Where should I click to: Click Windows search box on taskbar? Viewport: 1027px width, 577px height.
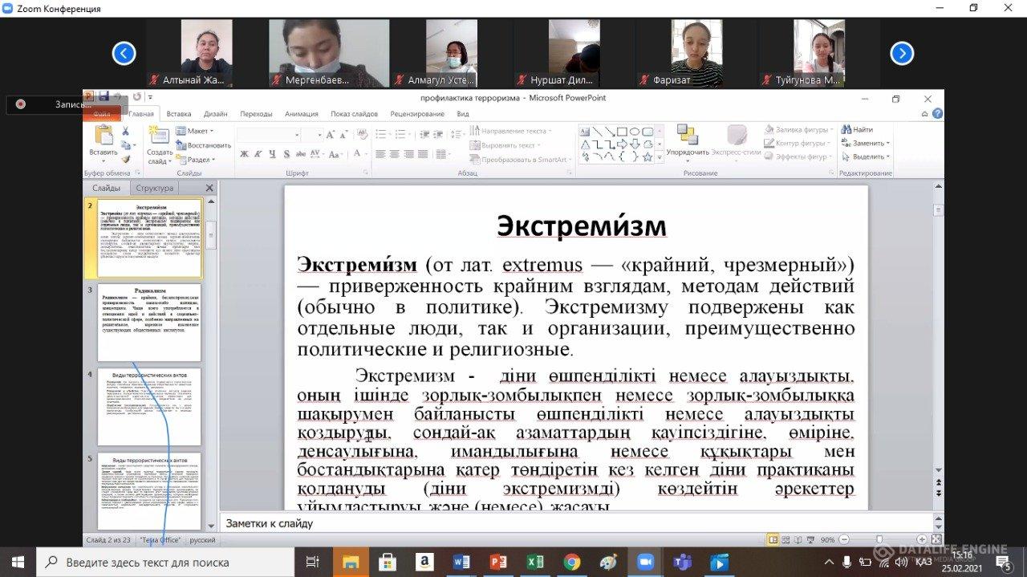[164, 562]
